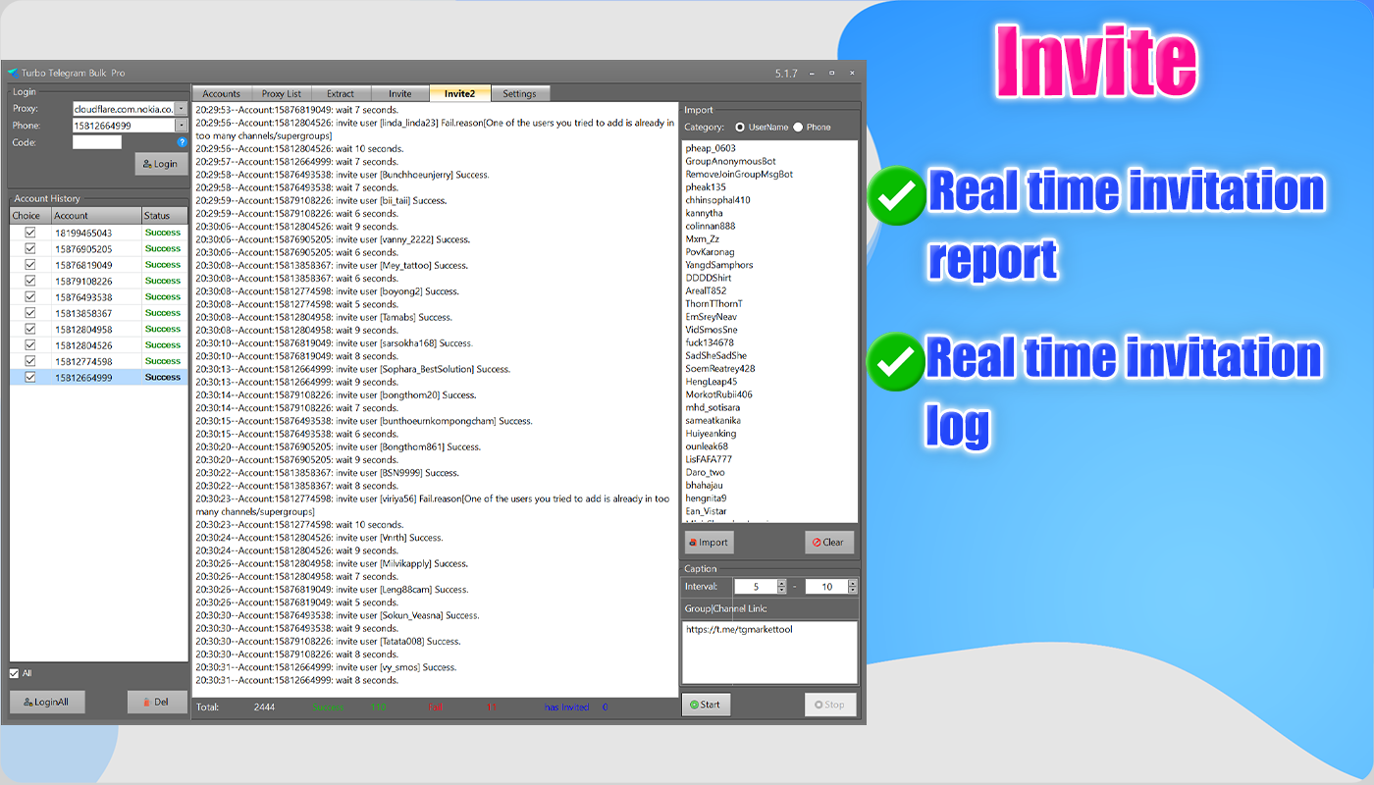Increase the minimum interval value of 5
Screen dimensions: 1374x785
[x=781, y=583]
